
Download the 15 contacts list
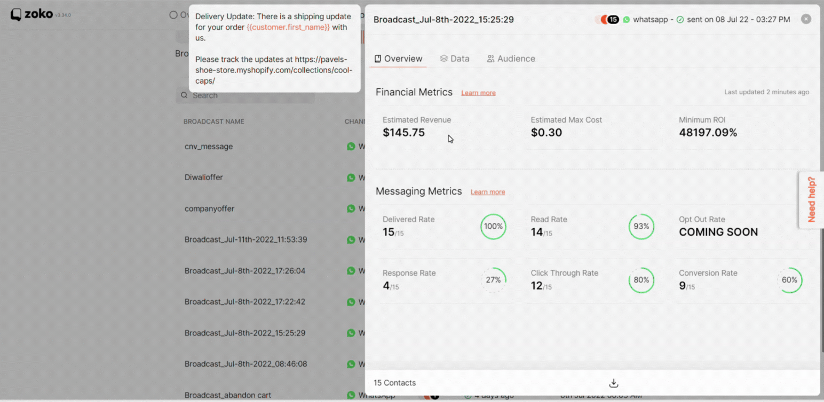[614, 383]
